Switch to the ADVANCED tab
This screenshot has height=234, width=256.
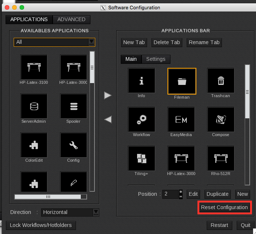[x=71, y=19]
